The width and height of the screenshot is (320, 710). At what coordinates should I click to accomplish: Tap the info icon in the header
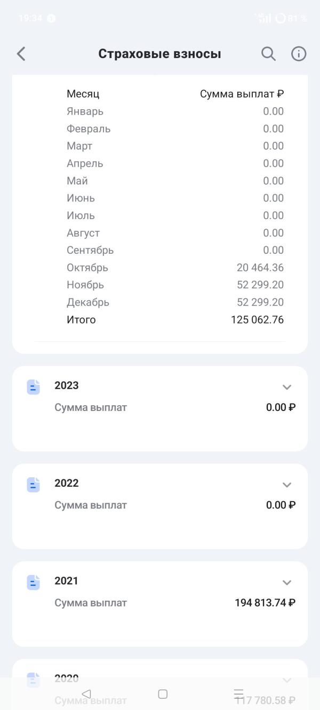299,54
